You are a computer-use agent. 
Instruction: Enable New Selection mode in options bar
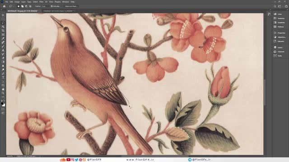point(19,6)
